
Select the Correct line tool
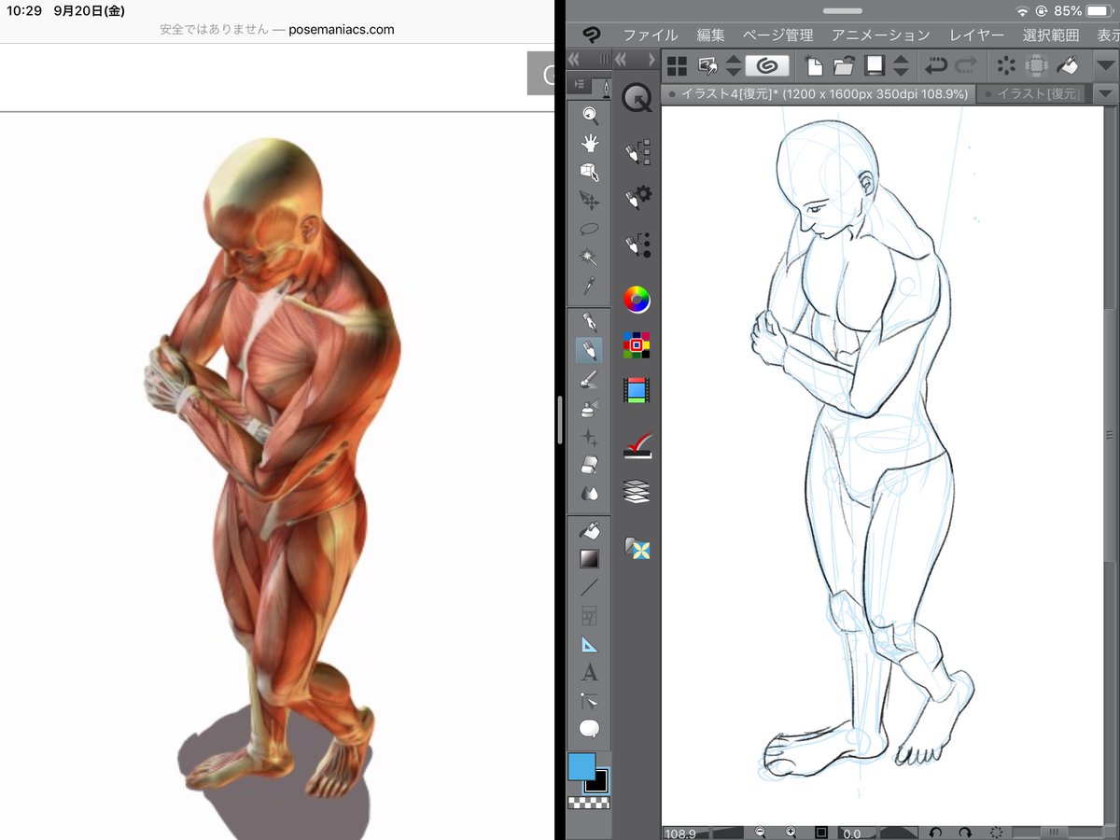[589, 701]
